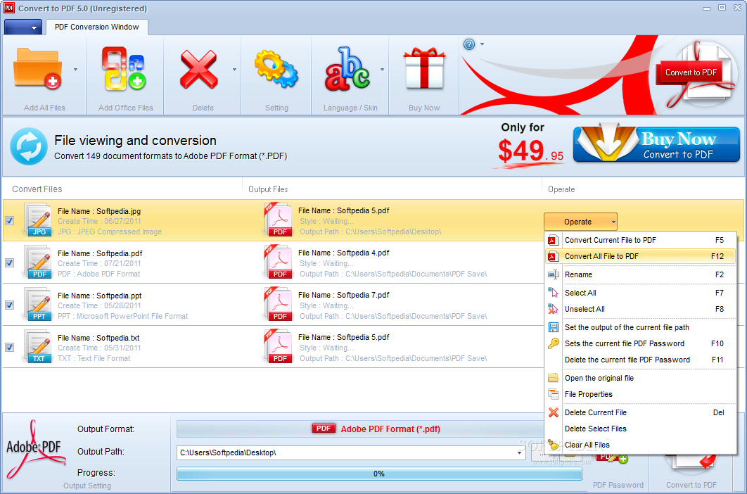
Task: Open File Properties from the menu
Action: click(640, 394)
